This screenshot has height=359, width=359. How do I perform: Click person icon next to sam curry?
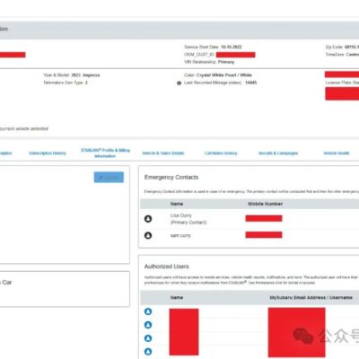(x=148, y=235)
